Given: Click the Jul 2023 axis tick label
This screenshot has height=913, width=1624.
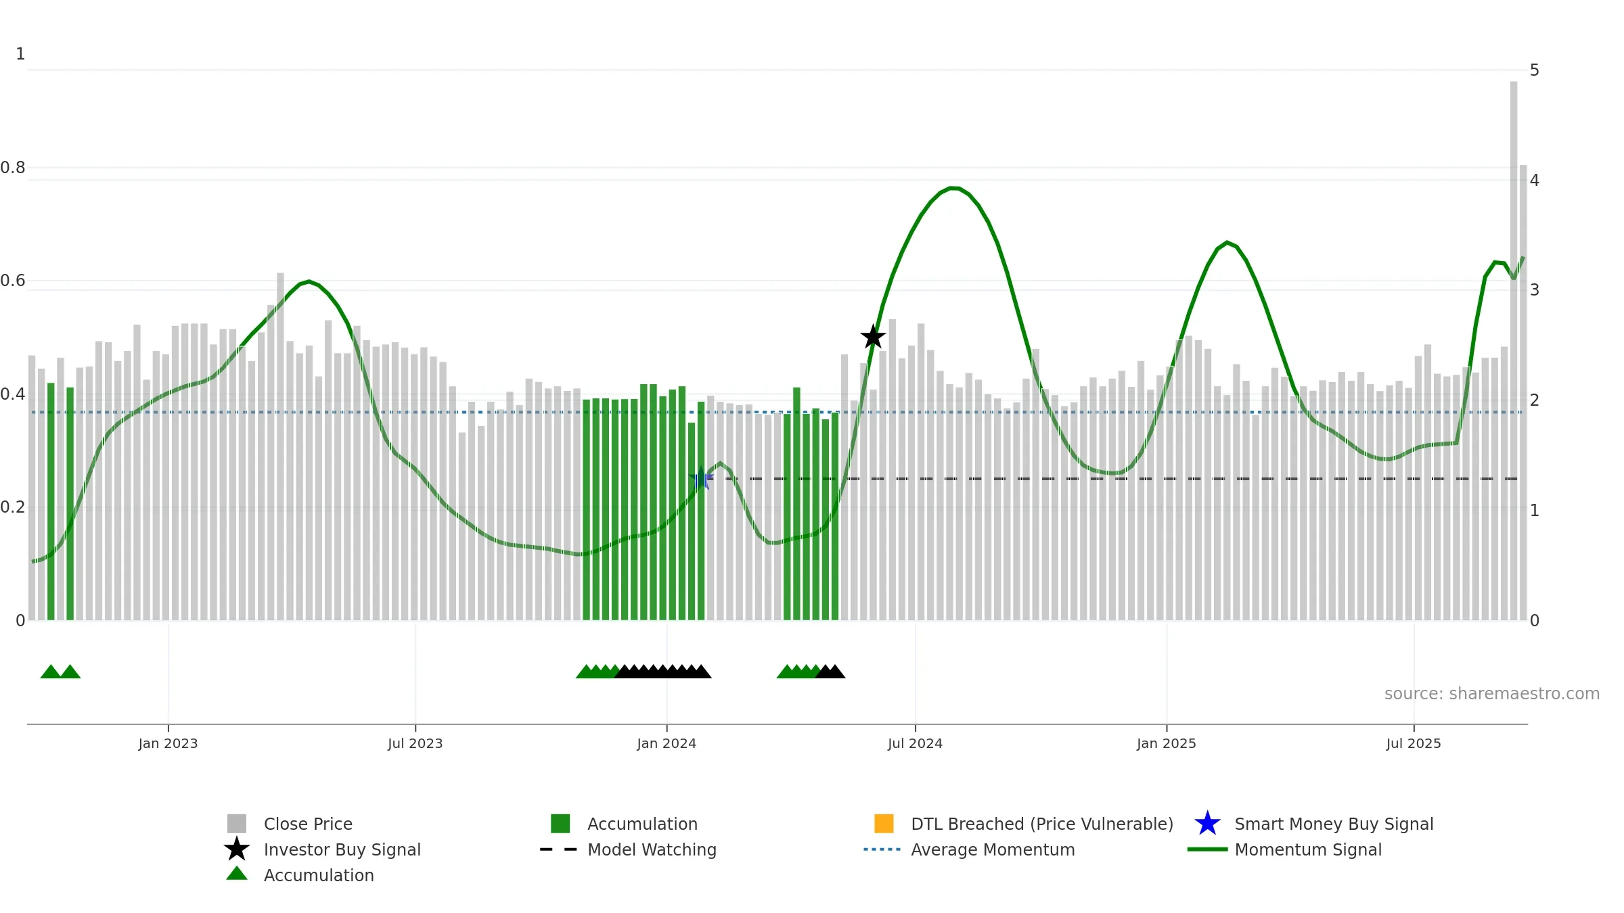Looking at the screenshot, I should [415, 744].
